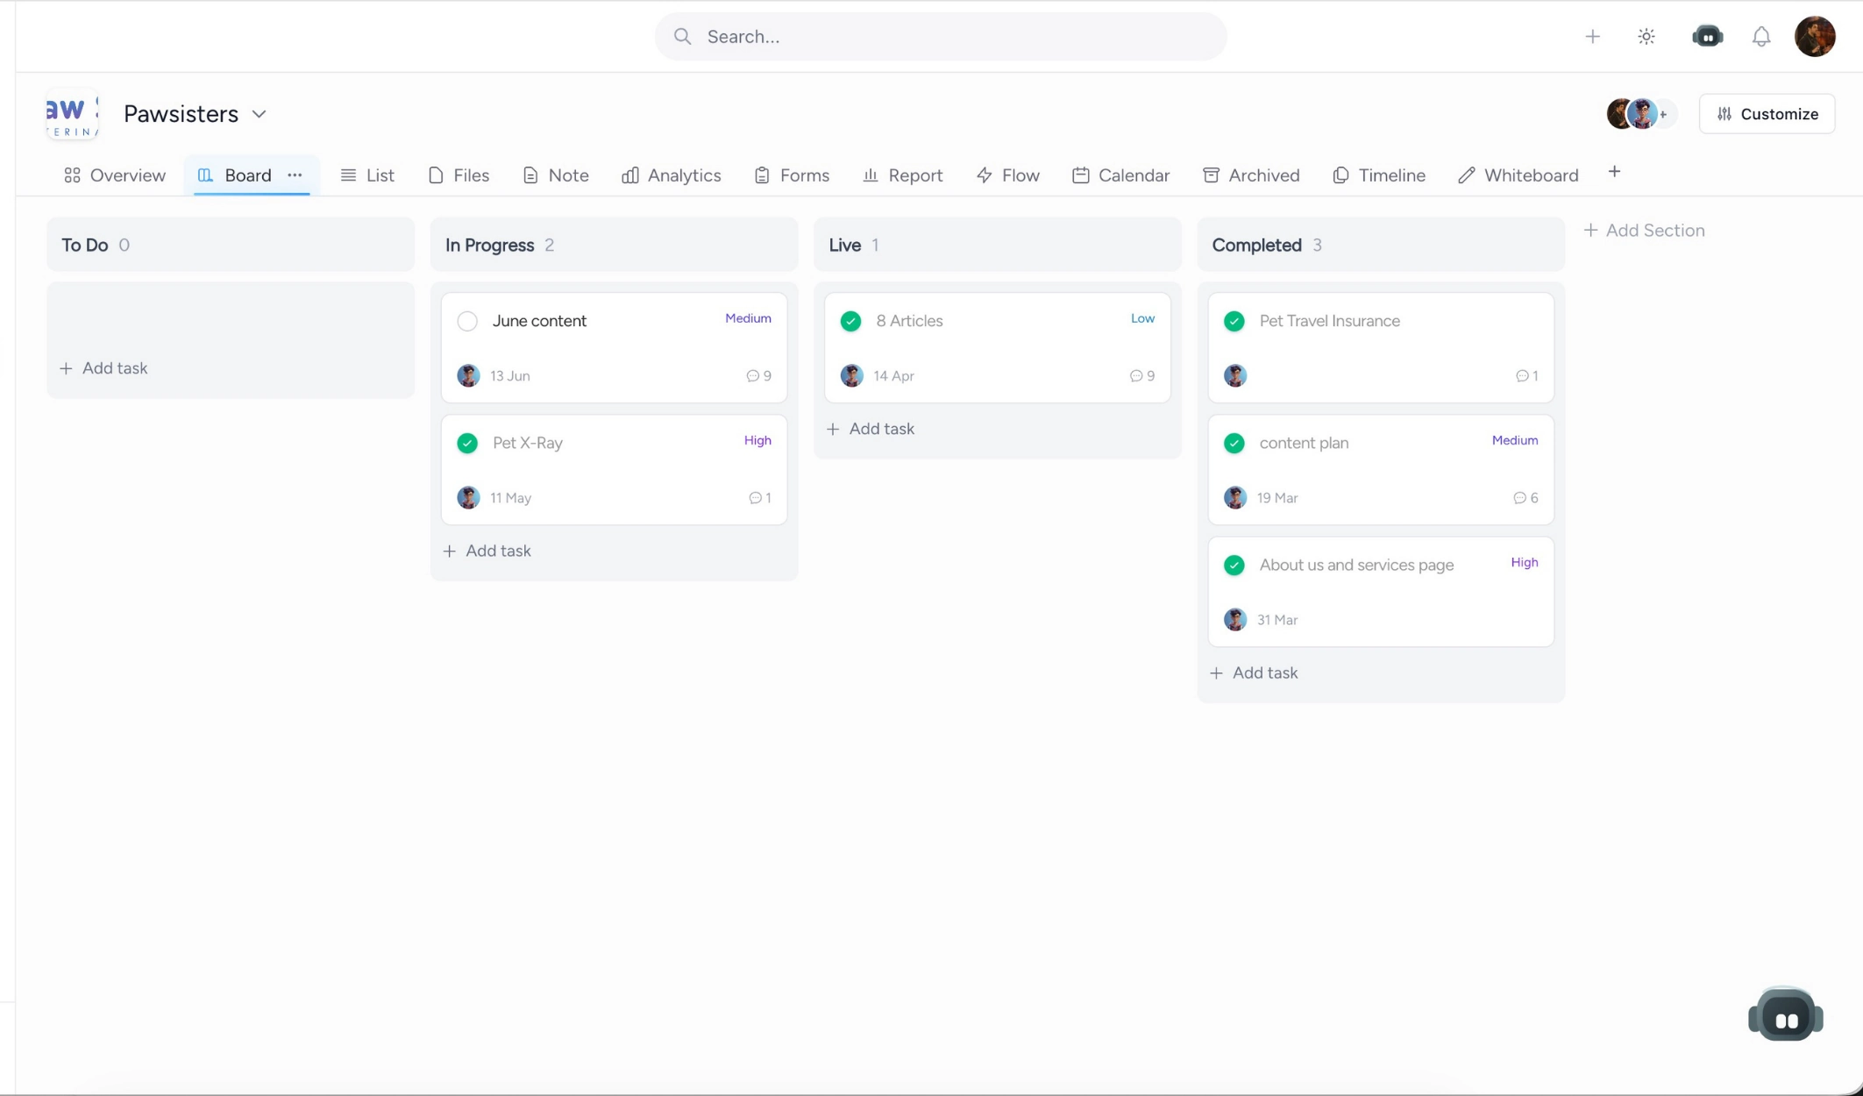Uncheck About us and services page task

pyautogui.click(x=1234, y=565)
